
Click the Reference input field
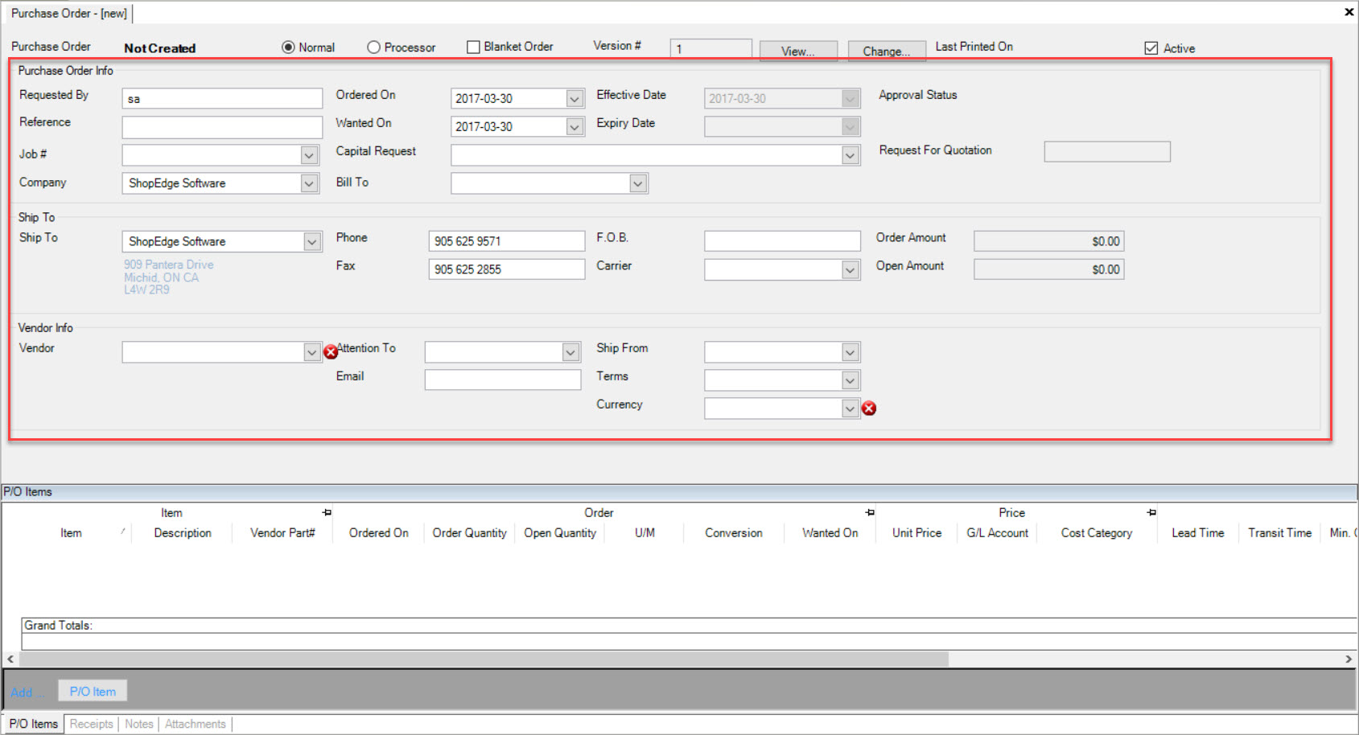222,127
